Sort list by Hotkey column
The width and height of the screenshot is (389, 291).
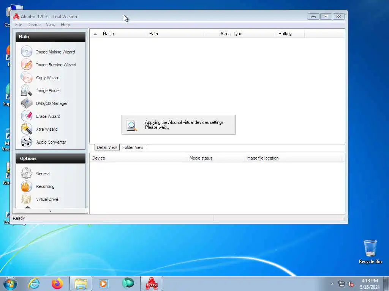(290, 34)
